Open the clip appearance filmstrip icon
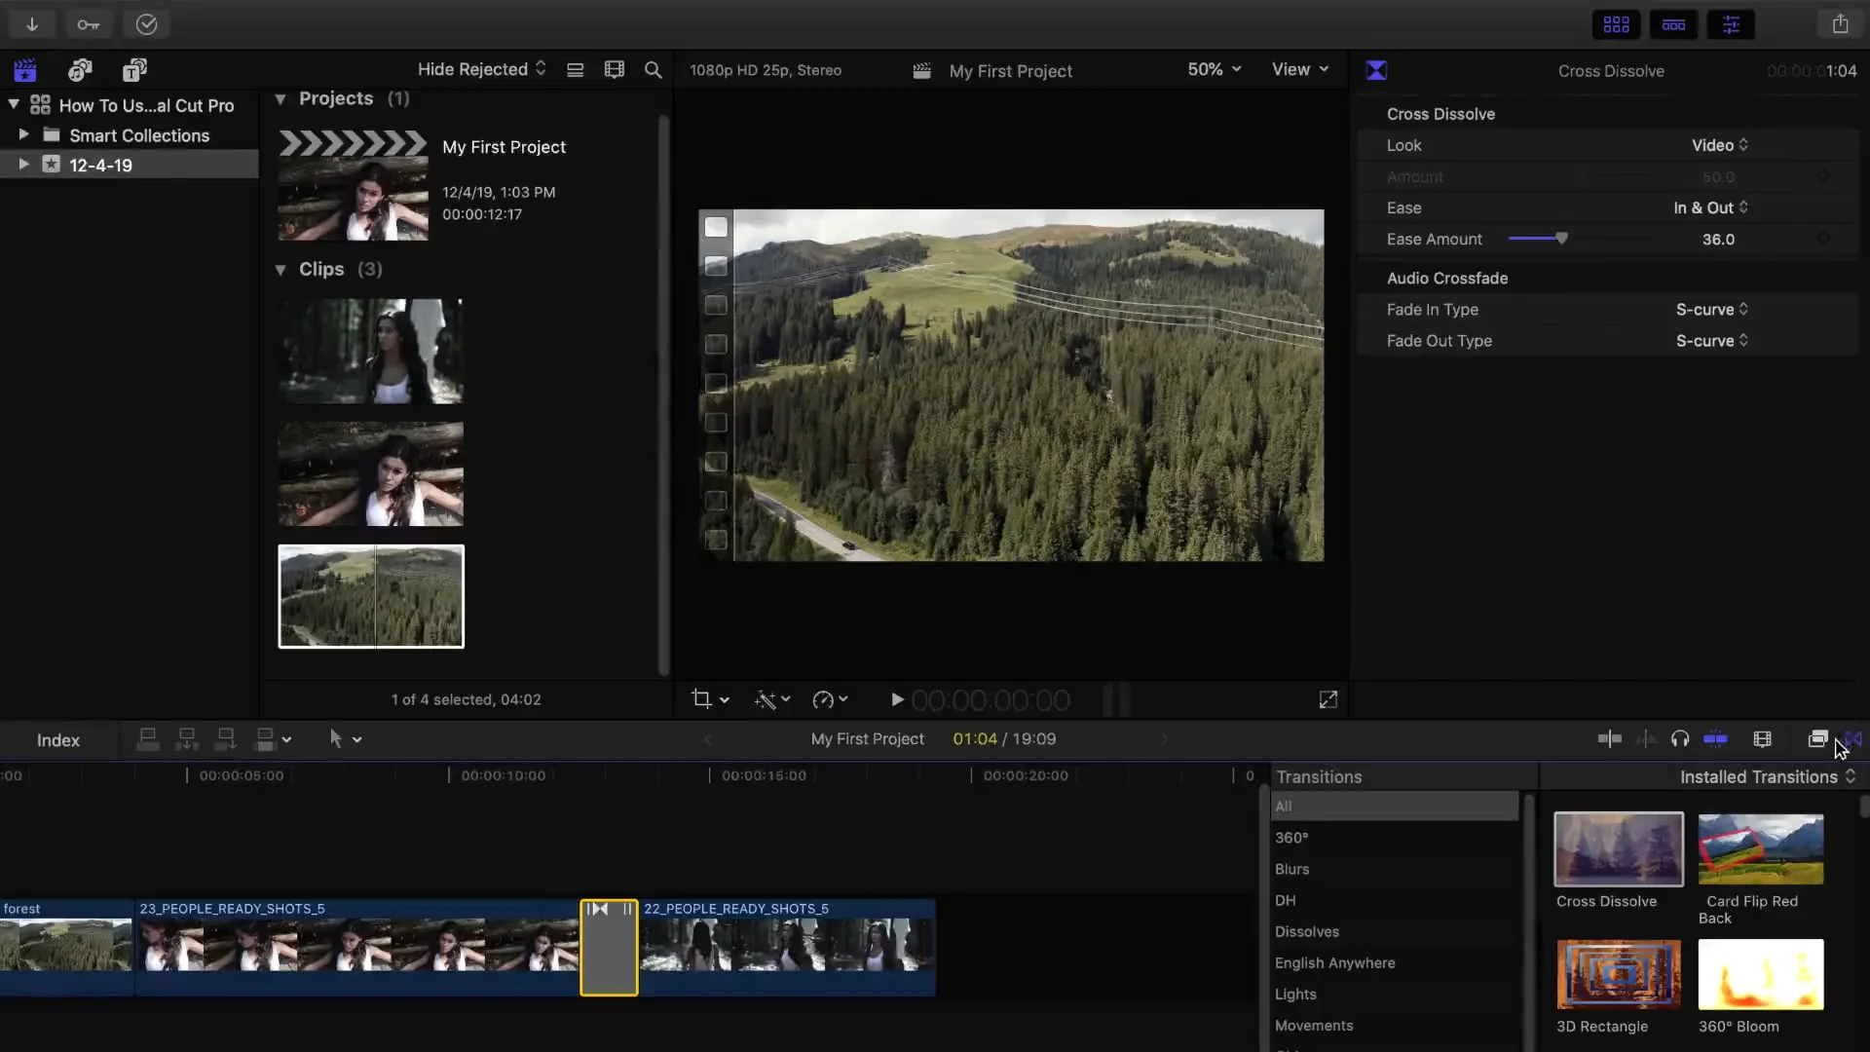 point(1762,739)
